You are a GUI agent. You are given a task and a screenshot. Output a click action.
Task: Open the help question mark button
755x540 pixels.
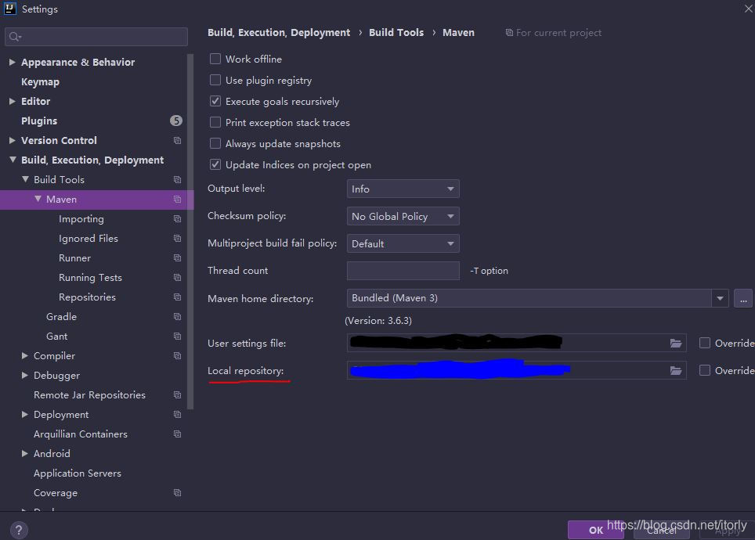coord(18,531)
